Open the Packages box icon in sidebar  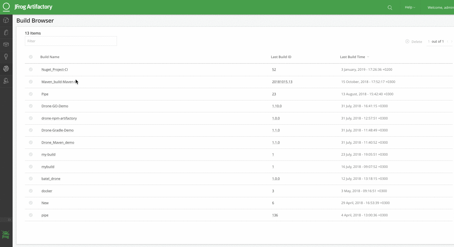pos(6,45)
